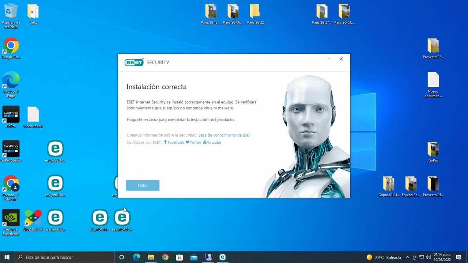This screenshot has width=468, height=263.
Task: Click the ESET installer taskbar icon
Action: point(222,257)
